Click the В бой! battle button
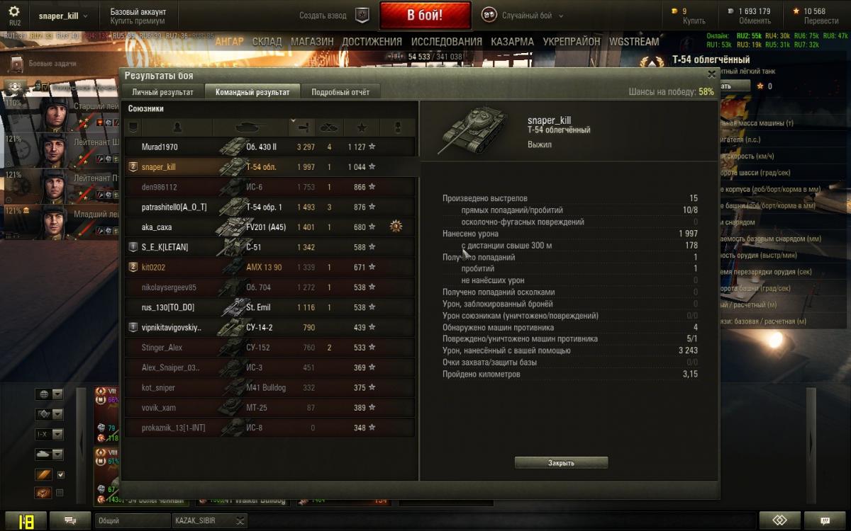This screenshot has width=851, height=531. [425, 15]
